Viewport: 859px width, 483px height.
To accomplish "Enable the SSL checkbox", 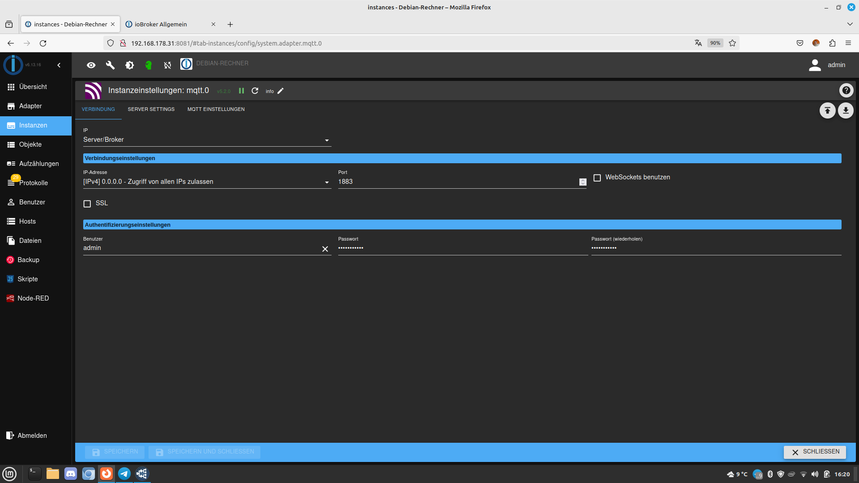I will tap(87, 203).
